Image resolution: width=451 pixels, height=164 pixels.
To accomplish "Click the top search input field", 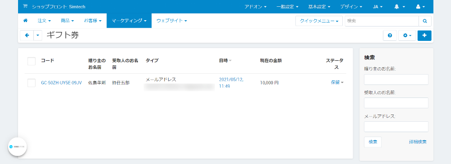I will pos(382,21).
